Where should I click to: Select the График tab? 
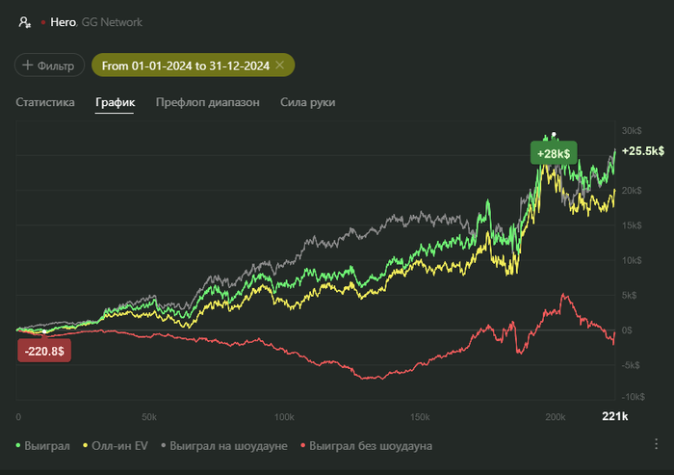pos(115,102)
